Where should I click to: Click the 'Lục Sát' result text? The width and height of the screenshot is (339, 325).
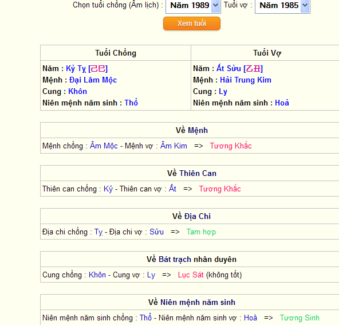(x=191, y=275)
